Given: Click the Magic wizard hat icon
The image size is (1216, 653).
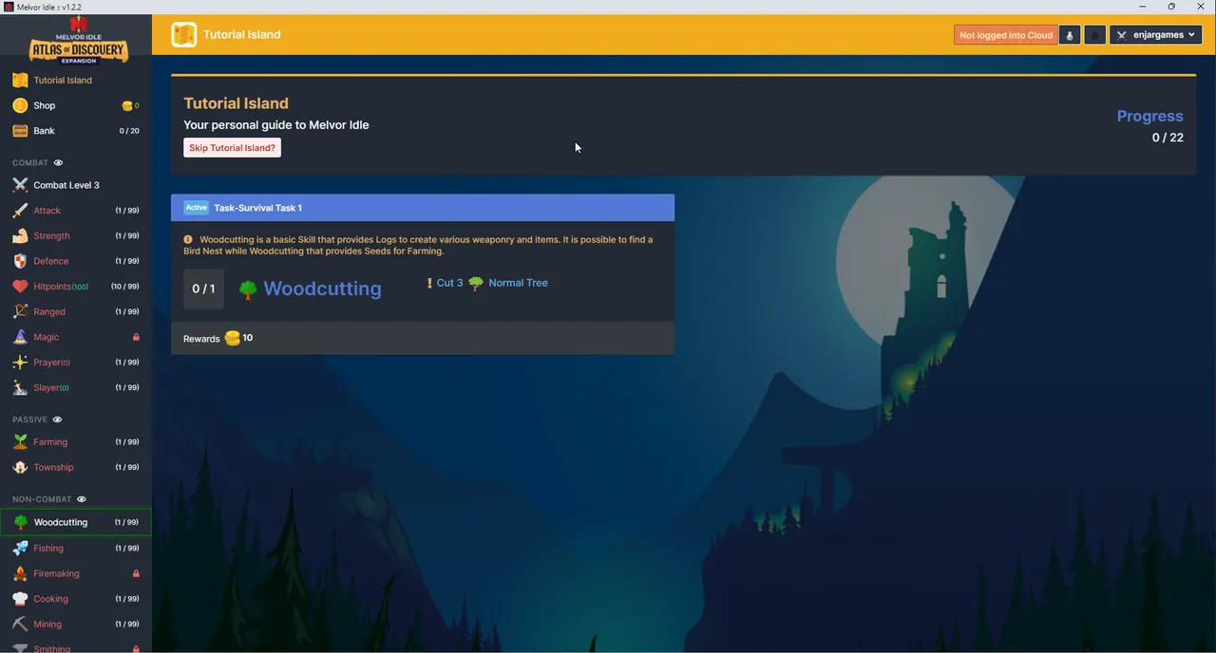Looking at the screenshot, I should (x=20, y=337).
